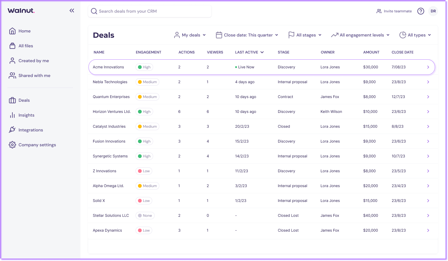Click Invite teammate button
Image resolution: width=448 pixels, height=261 pixels.
[394, 11]
